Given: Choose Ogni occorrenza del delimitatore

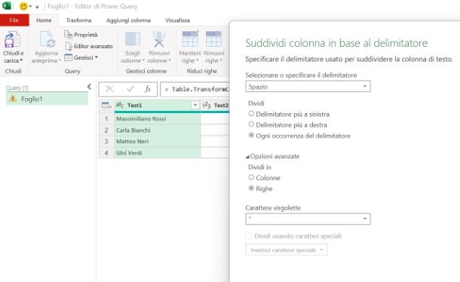Looking at the screenshot, I should coord(251,135).
